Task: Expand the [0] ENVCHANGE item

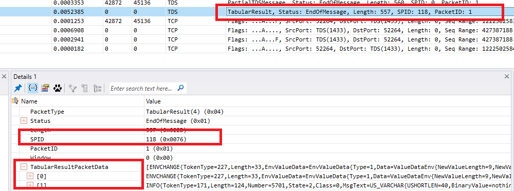Action: point(30,176)
